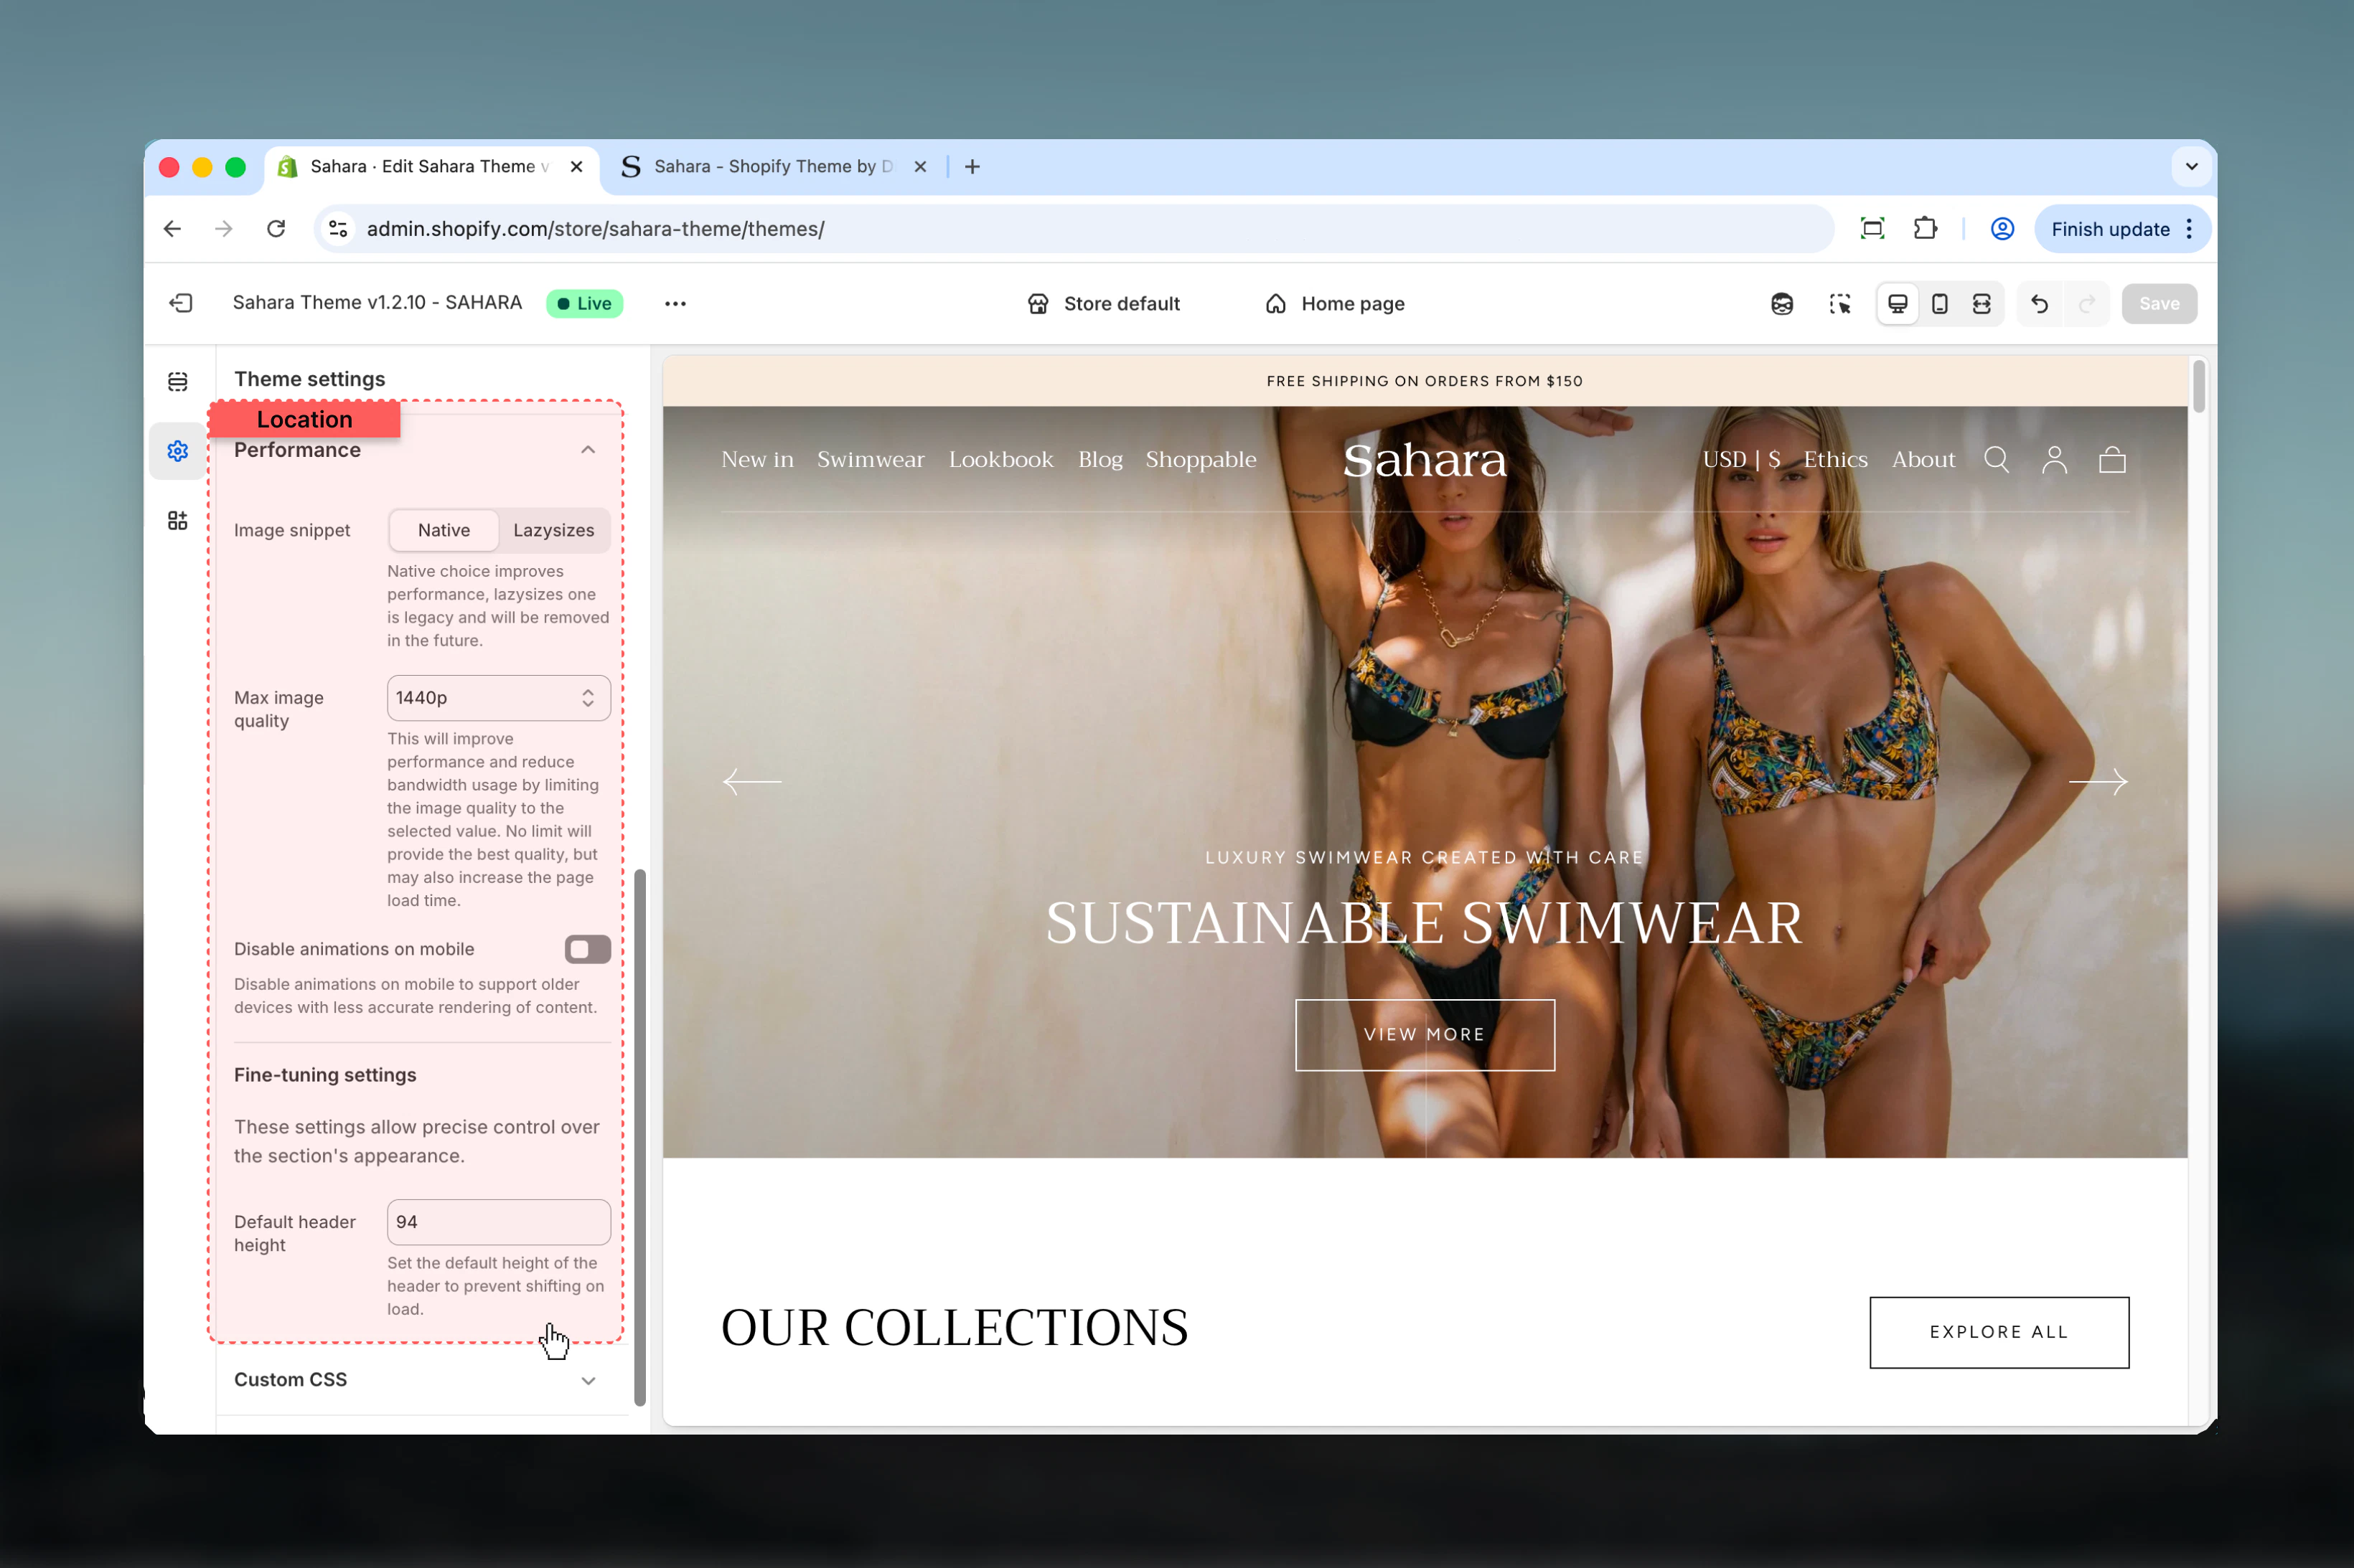Open the Max image quality dropdown
This screenshot has width=2354, height=1568.
(498, 698)
